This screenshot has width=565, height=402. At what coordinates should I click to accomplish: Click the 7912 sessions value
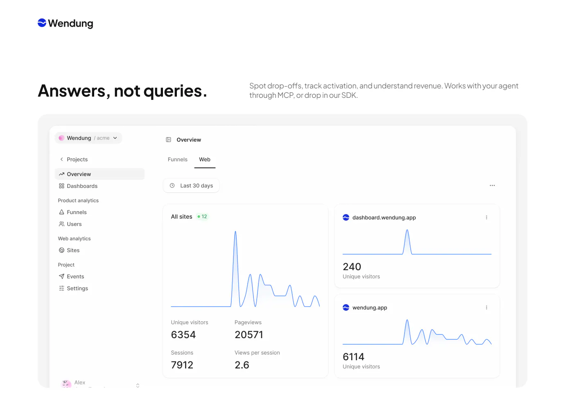coord(182,365)
